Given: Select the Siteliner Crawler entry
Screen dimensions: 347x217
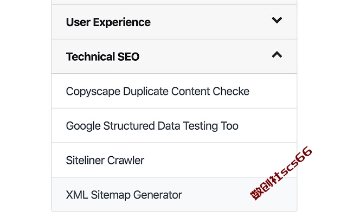Looking at the screenshot, I should [105, 160].
